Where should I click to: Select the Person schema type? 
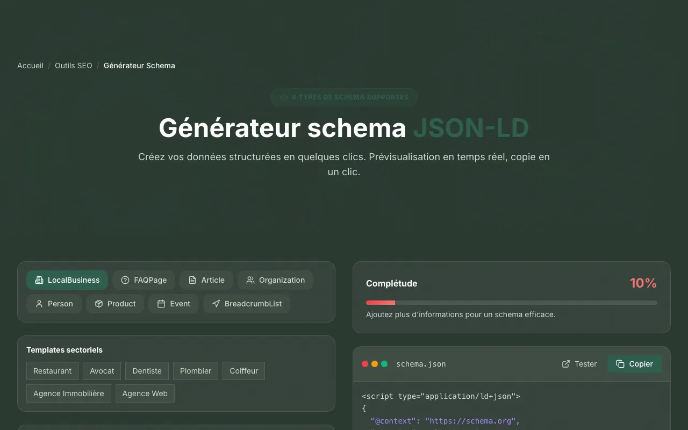[x=54, y=304]
